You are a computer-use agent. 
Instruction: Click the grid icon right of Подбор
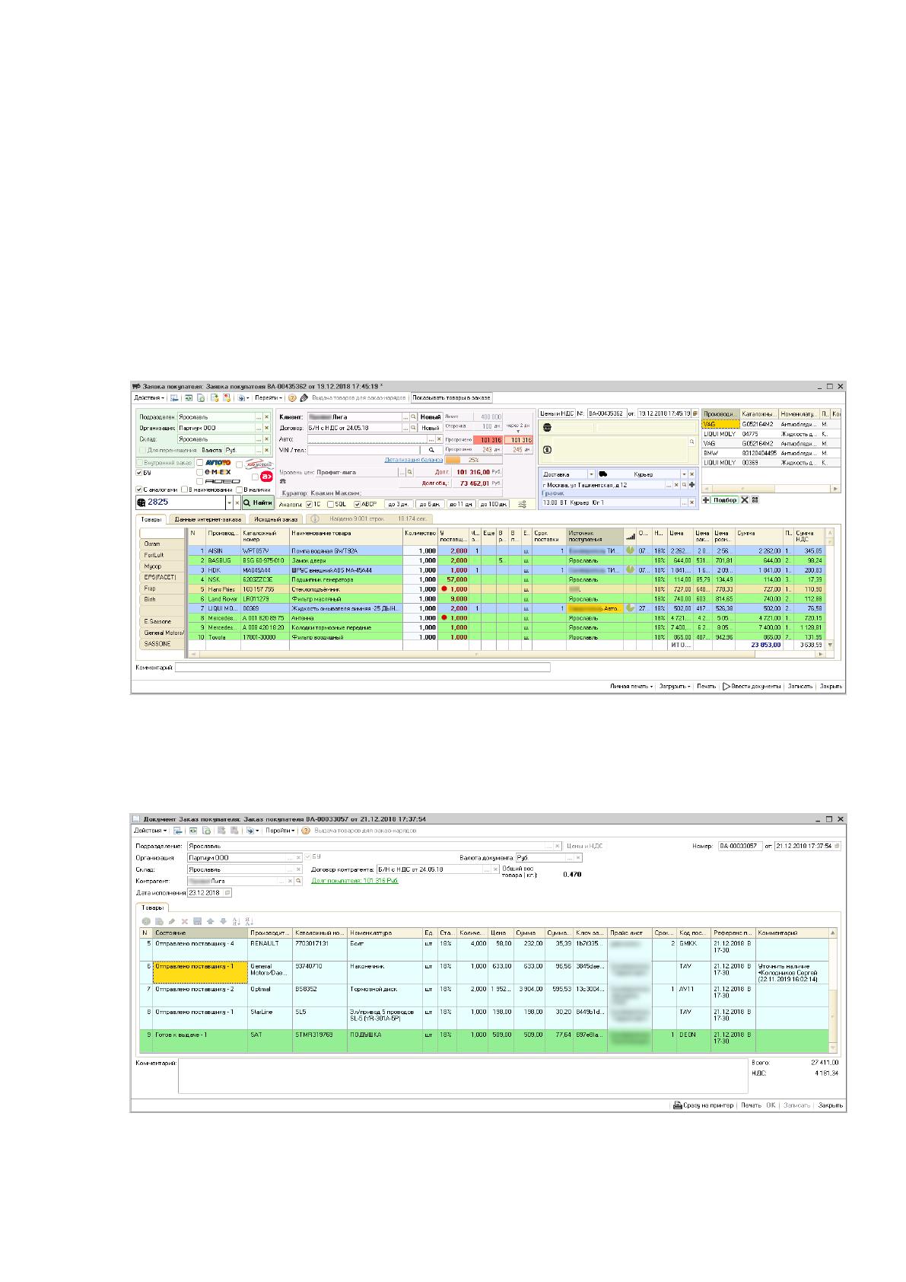[755, 500]
